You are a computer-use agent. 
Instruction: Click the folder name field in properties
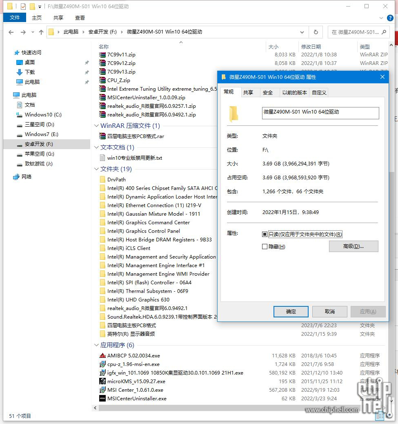pos(320,113)
